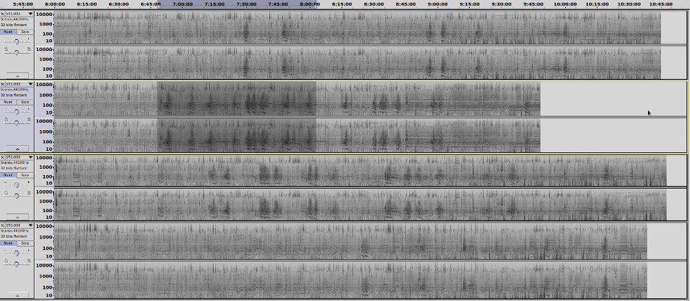The width and height of the screenshot is (690, 301).
Task: Close the third track using its X icon
Action: (3, 156)
